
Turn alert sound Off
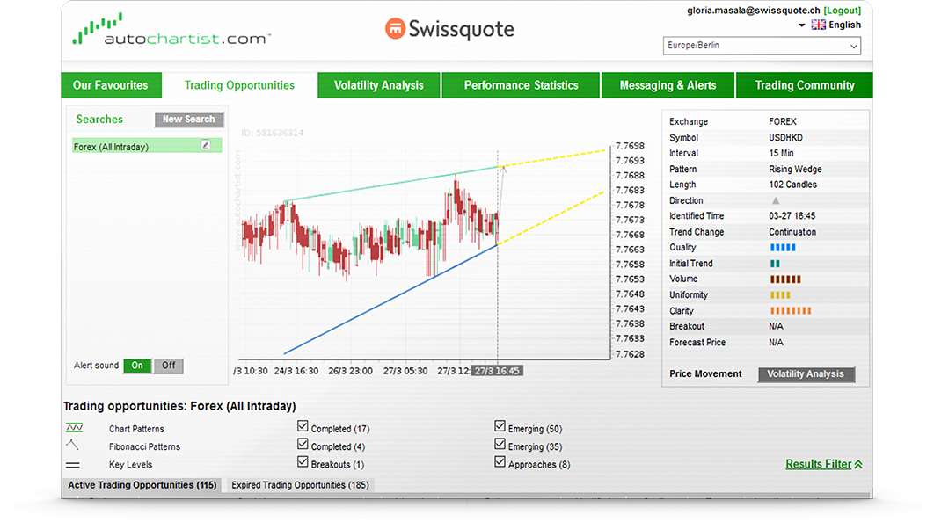tap(169, 366)
